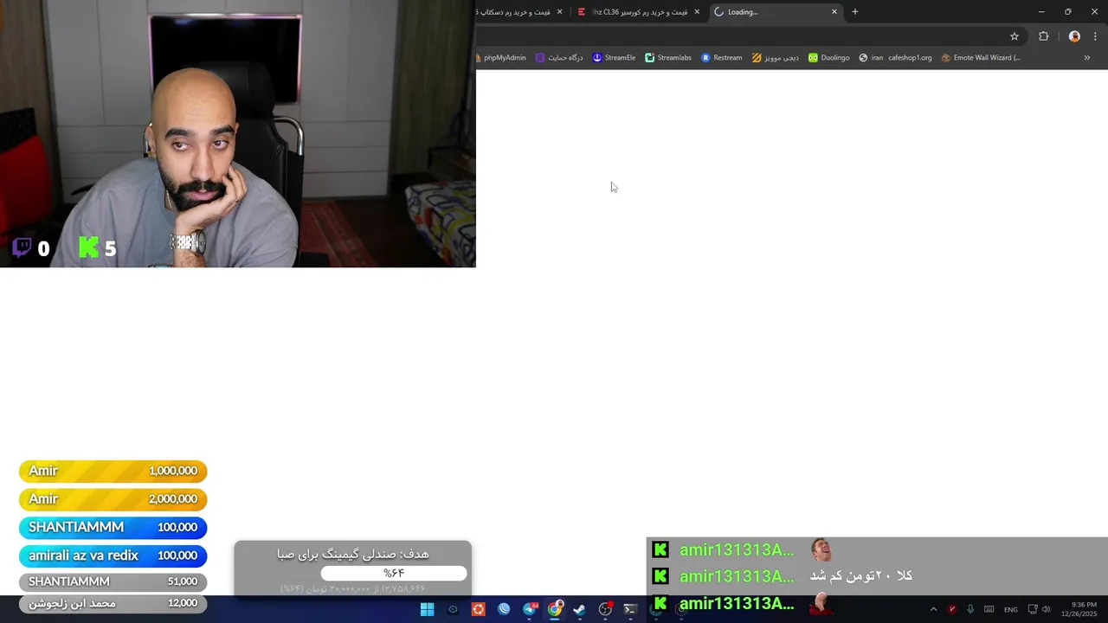Show hidden system tray icons

click(933, 609)
